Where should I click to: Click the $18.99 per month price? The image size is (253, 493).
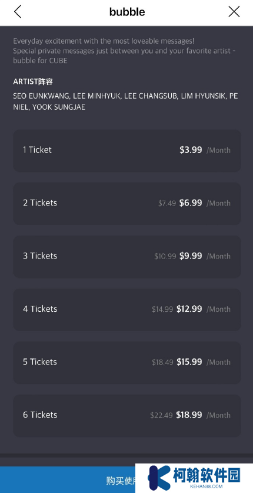(x=189, y=415)
